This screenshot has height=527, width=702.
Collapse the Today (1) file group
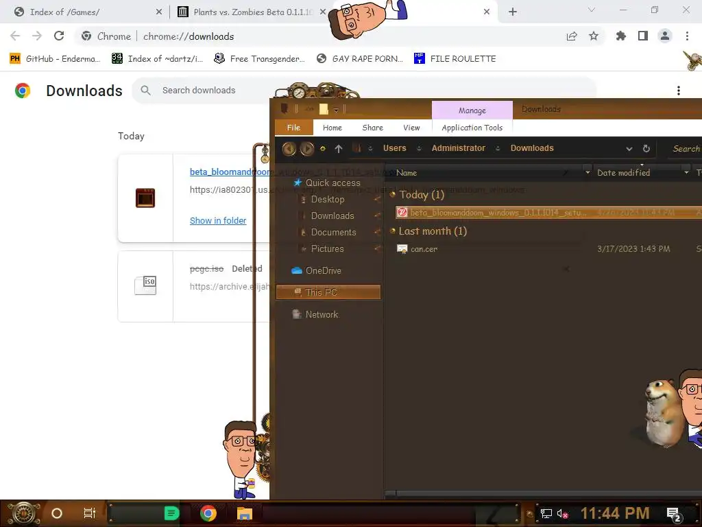393,194
